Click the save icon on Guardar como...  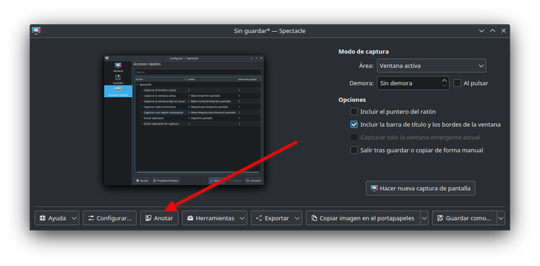(440, 218)
